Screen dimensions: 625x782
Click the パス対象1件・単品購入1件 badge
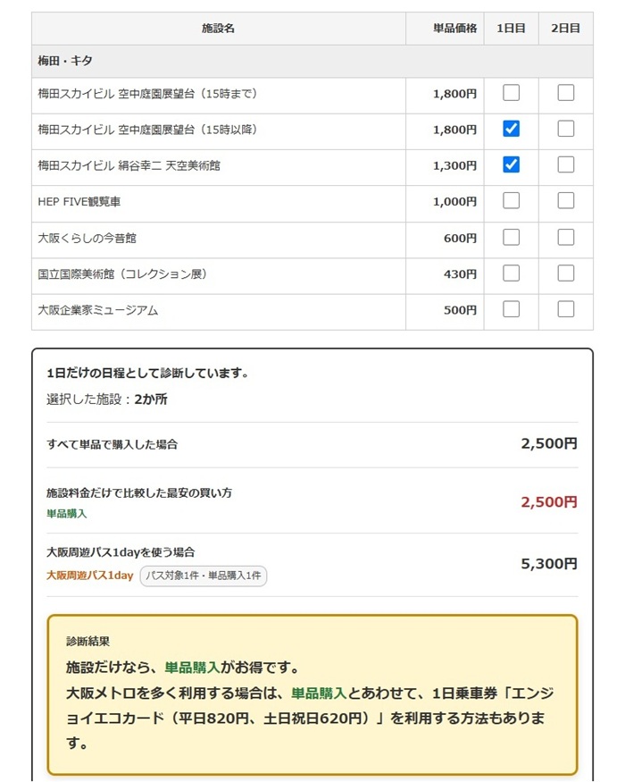click(x=204, y=576)
